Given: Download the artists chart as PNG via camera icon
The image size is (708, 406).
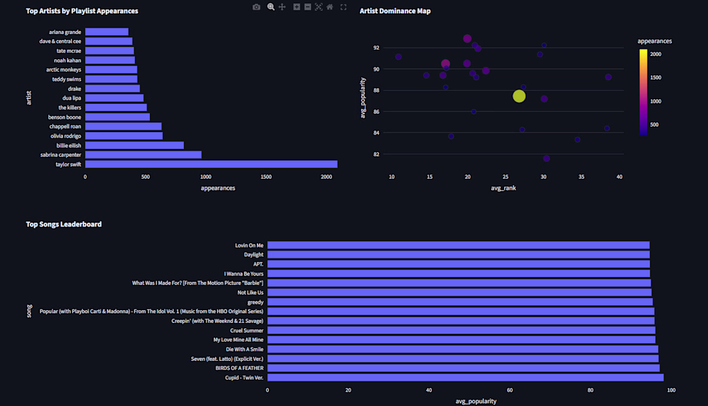Looking at the screenshot, I should (x=256, y=7).
